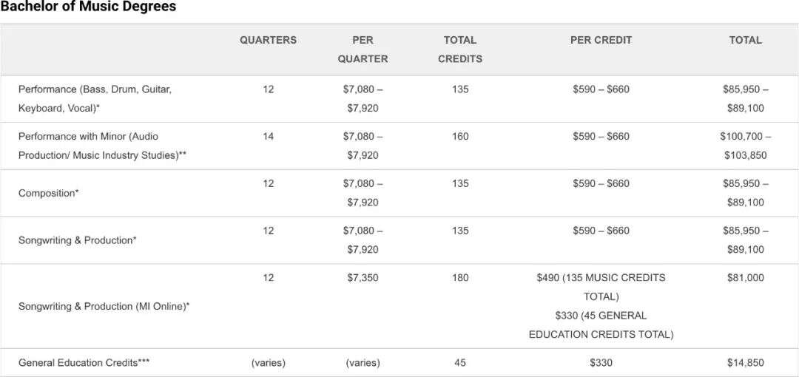Click the 180 total credits cell

tap(460, 278)
